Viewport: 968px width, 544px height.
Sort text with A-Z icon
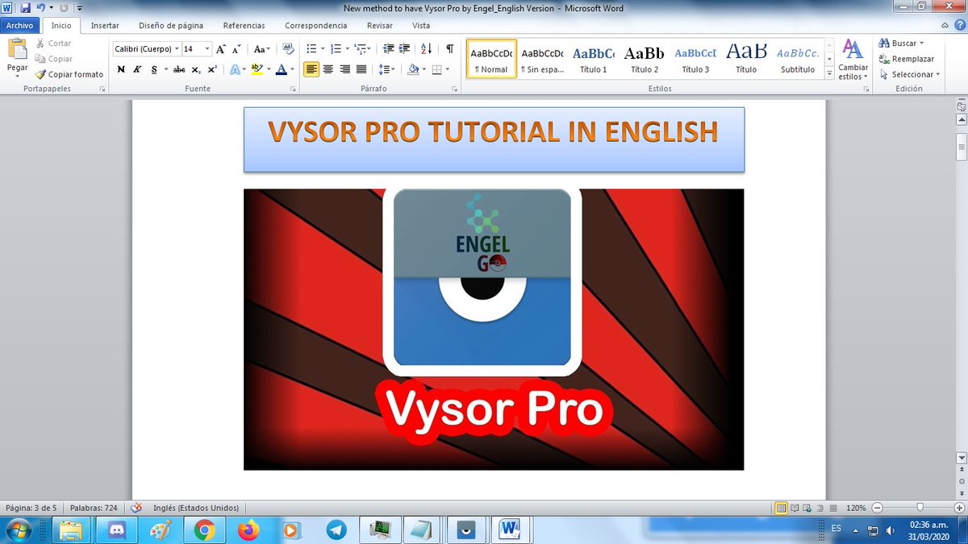tap(427, 49)
